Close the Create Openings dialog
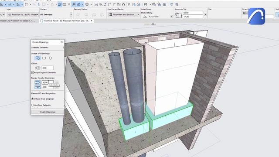Screen dimensions: 279x157 pyautogui.click(x=61, y=42)
